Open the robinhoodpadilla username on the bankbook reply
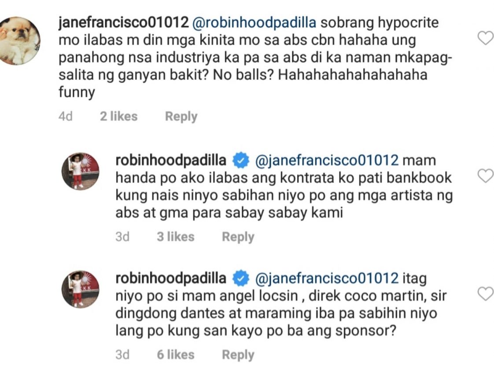 coord(171,161)
